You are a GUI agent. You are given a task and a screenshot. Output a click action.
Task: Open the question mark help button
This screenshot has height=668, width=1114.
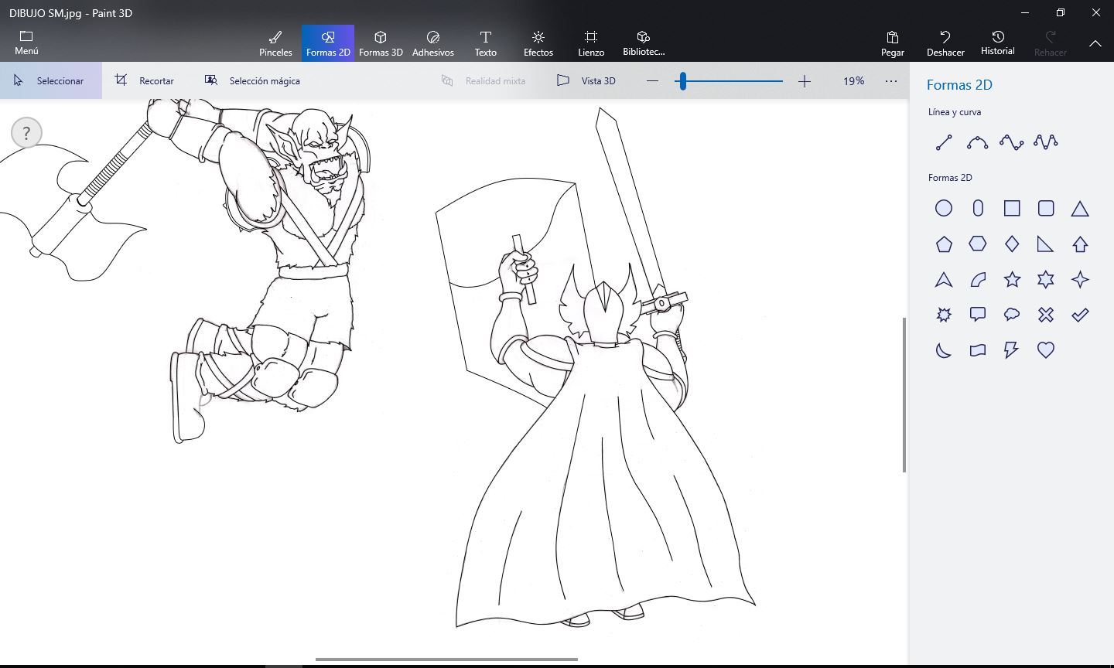tap(26, 133)
